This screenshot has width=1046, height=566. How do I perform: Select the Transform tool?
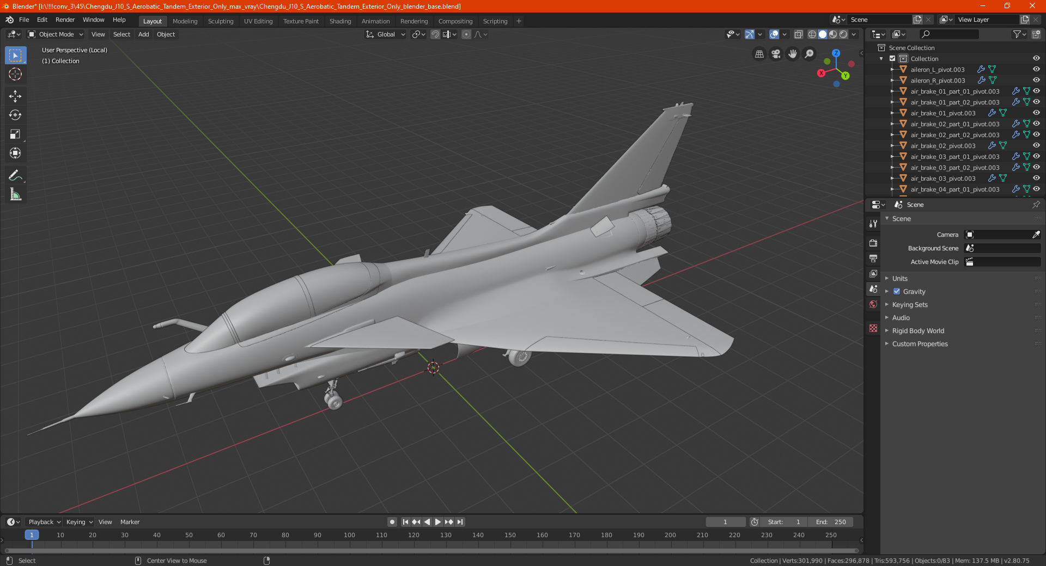click(x=15, y=153)
